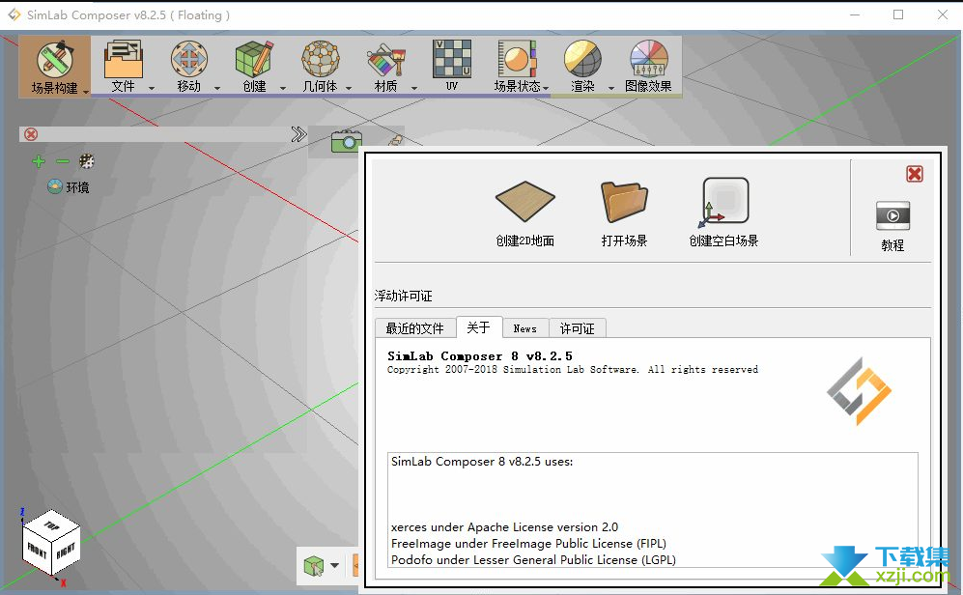Select the 关于 about tab
This screenshot has width=963, height=595.
click(478, 327)
